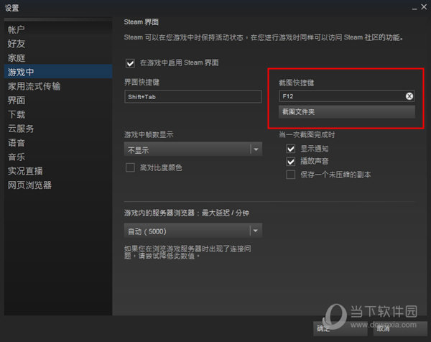Enable 保存一个未压缩的副本 checkbox
Image resolution: width=431 pixels, height=342 pixels.
pyautogui.click(x=290, y=175)
